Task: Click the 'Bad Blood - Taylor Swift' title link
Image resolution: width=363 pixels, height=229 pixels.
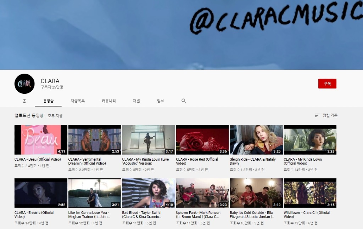Action: 142,215
